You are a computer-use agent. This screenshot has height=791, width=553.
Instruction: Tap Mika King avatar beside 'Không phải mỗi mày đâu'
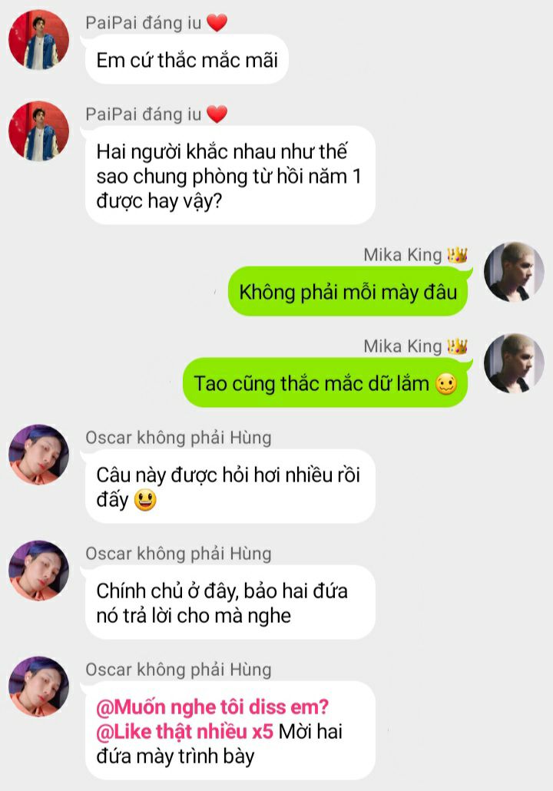[514, 272]
